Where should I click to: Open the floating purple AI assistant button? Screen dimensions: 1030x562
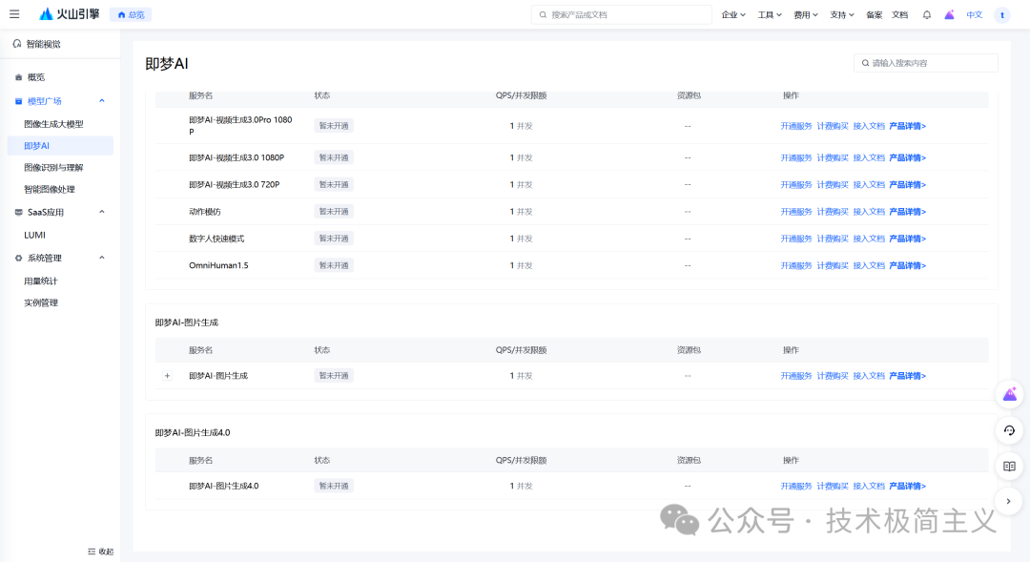pos(1010,394)
